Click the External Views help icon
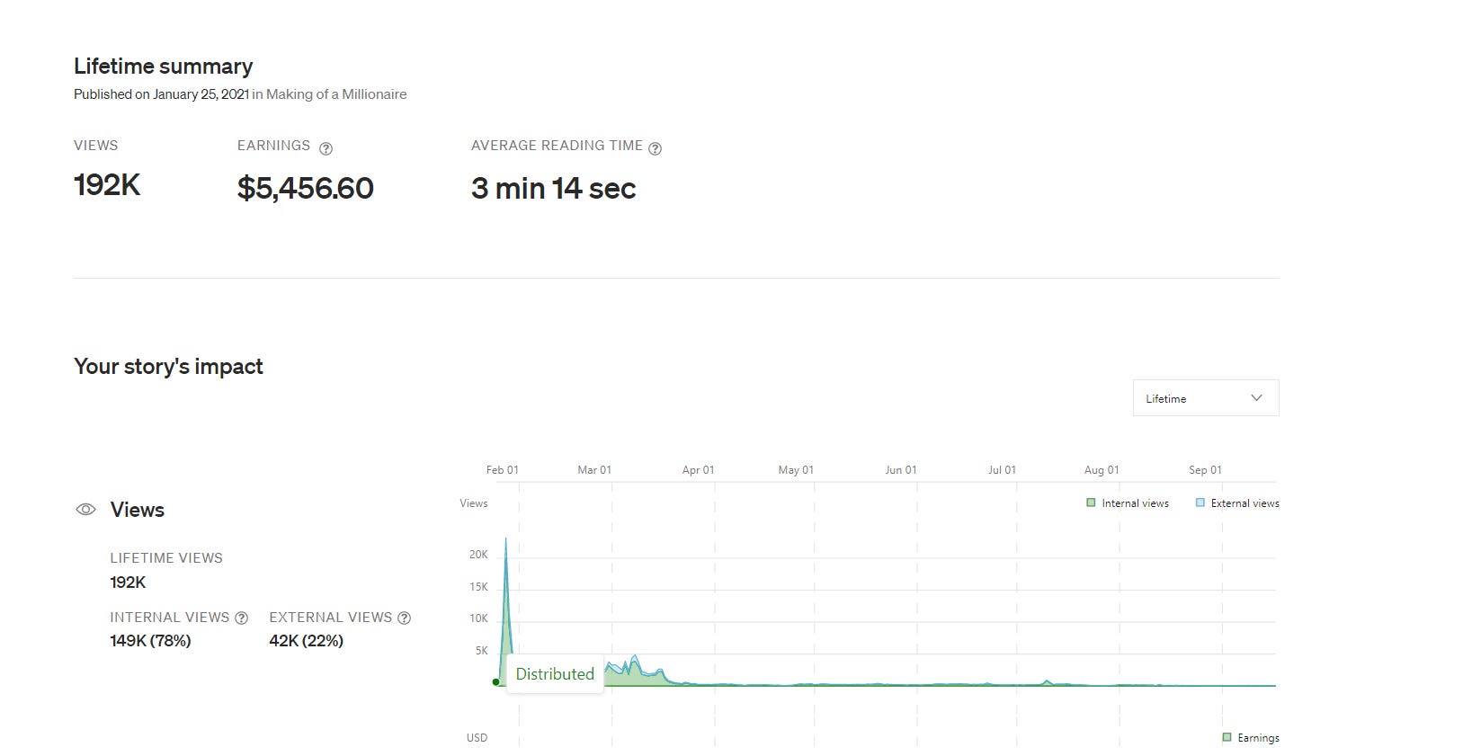Screen dimensions: 1481x756 (x=405, y=618)
